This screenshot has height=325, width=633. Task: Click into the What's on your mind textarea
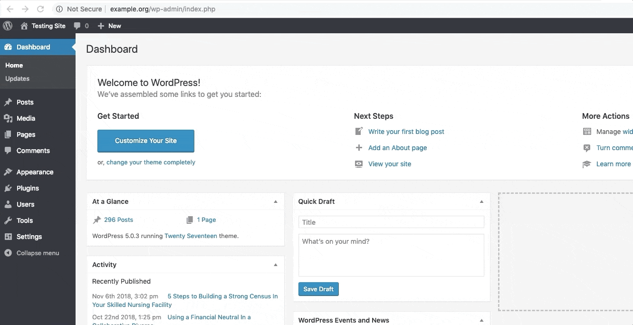[391, 255]
